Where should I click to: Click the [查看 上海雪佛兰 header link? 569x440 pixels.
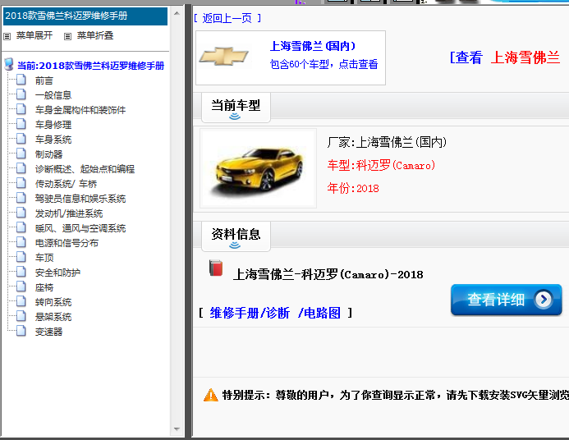click(x=505, y=57)
